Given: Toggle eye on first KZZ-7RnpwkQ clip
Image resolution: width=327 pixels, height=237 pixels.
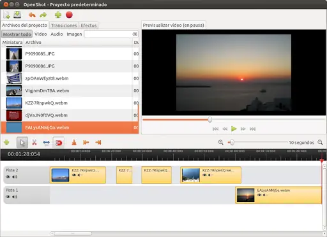Looking at the screenshot, I should click(x=74, y=175).
